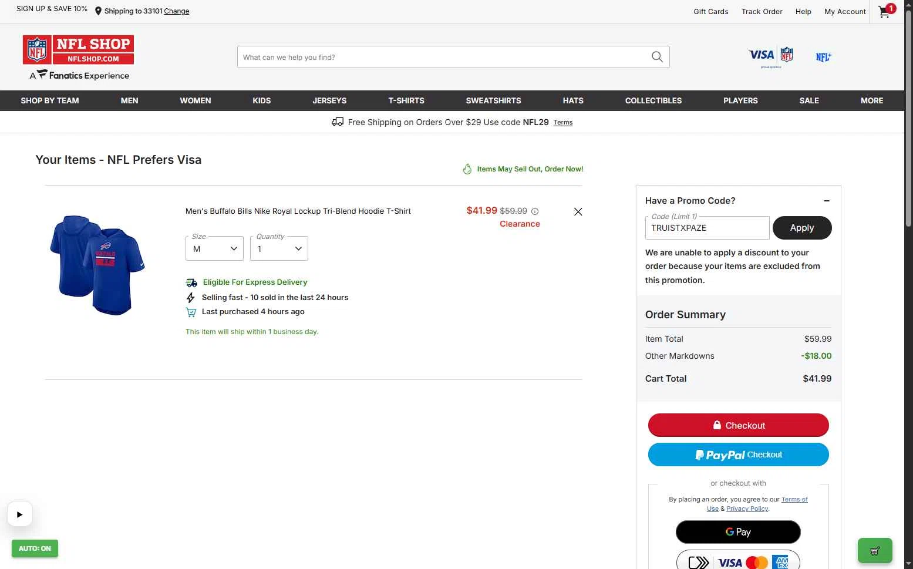913x569 pixels.
Task: Collapse the Have a Promo Code section
Action: coord(827,201)
